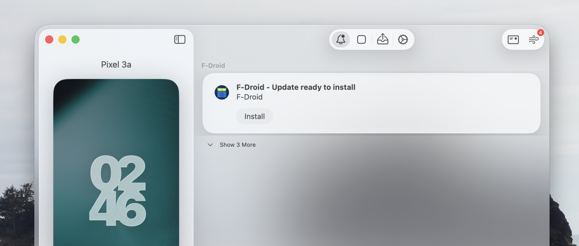The image size is (579, 246).
Task: Click the Pixel 3a phone screen preview
Action: [x=116, y=162]
